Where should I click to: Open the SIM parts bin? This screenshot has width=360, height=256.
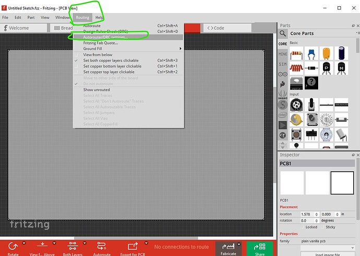[x=283, y=64]
